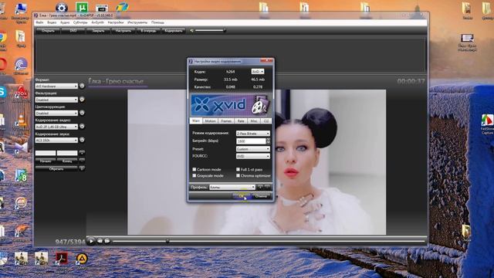Open the AviSynth menu
Screen dimensions: 494x278
[98, 22]
